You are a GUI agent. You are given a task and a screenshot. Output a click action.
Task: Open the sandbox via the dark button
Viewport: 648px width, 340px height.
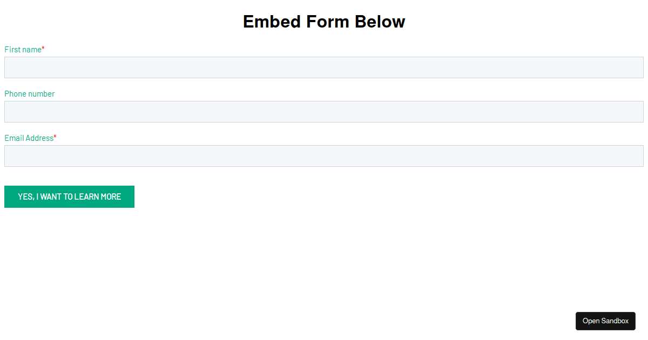click(605, 321)
